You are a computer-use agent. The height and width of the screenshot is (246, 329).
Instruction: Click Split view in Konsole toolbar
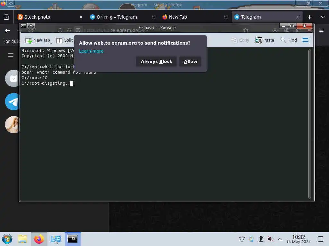[64, 40]
